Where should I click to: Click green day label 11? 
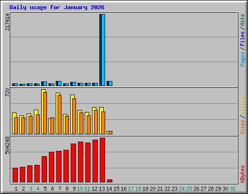click(87, 189)
